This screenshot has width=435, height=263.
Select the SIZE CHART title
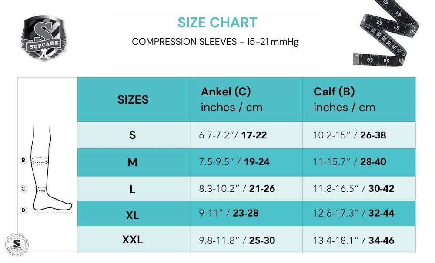[217, 23]
